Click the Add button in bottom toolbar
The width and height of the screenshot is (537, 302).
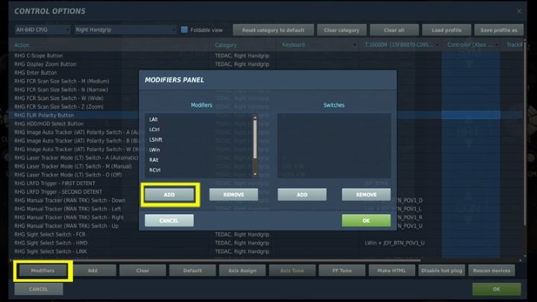coord(92,271)
